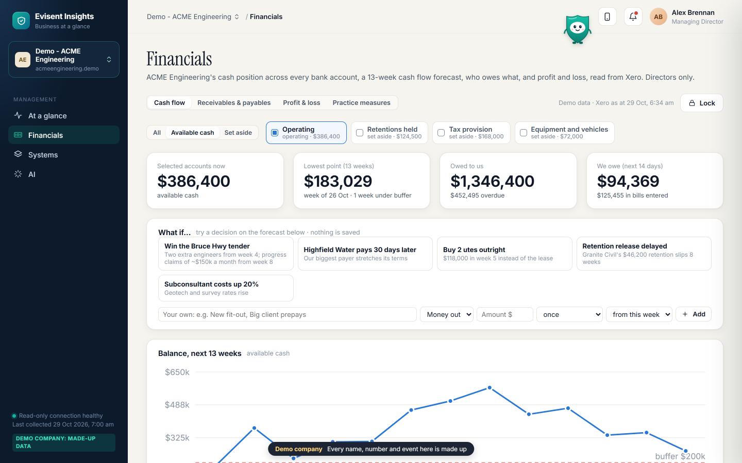This screenshot has width=742, height=463.
Task: Switch to the Cash flow tab
Action: pyautogui.click(x=170, y=103)
